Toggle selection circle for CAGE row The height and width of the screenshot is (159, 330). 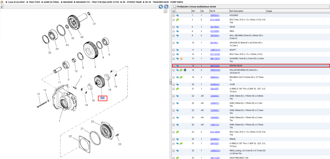click(x=174, y=84)
